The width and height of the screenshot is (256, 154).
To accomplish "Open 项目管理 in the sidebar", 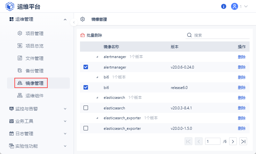I will [x=34, y=33].
